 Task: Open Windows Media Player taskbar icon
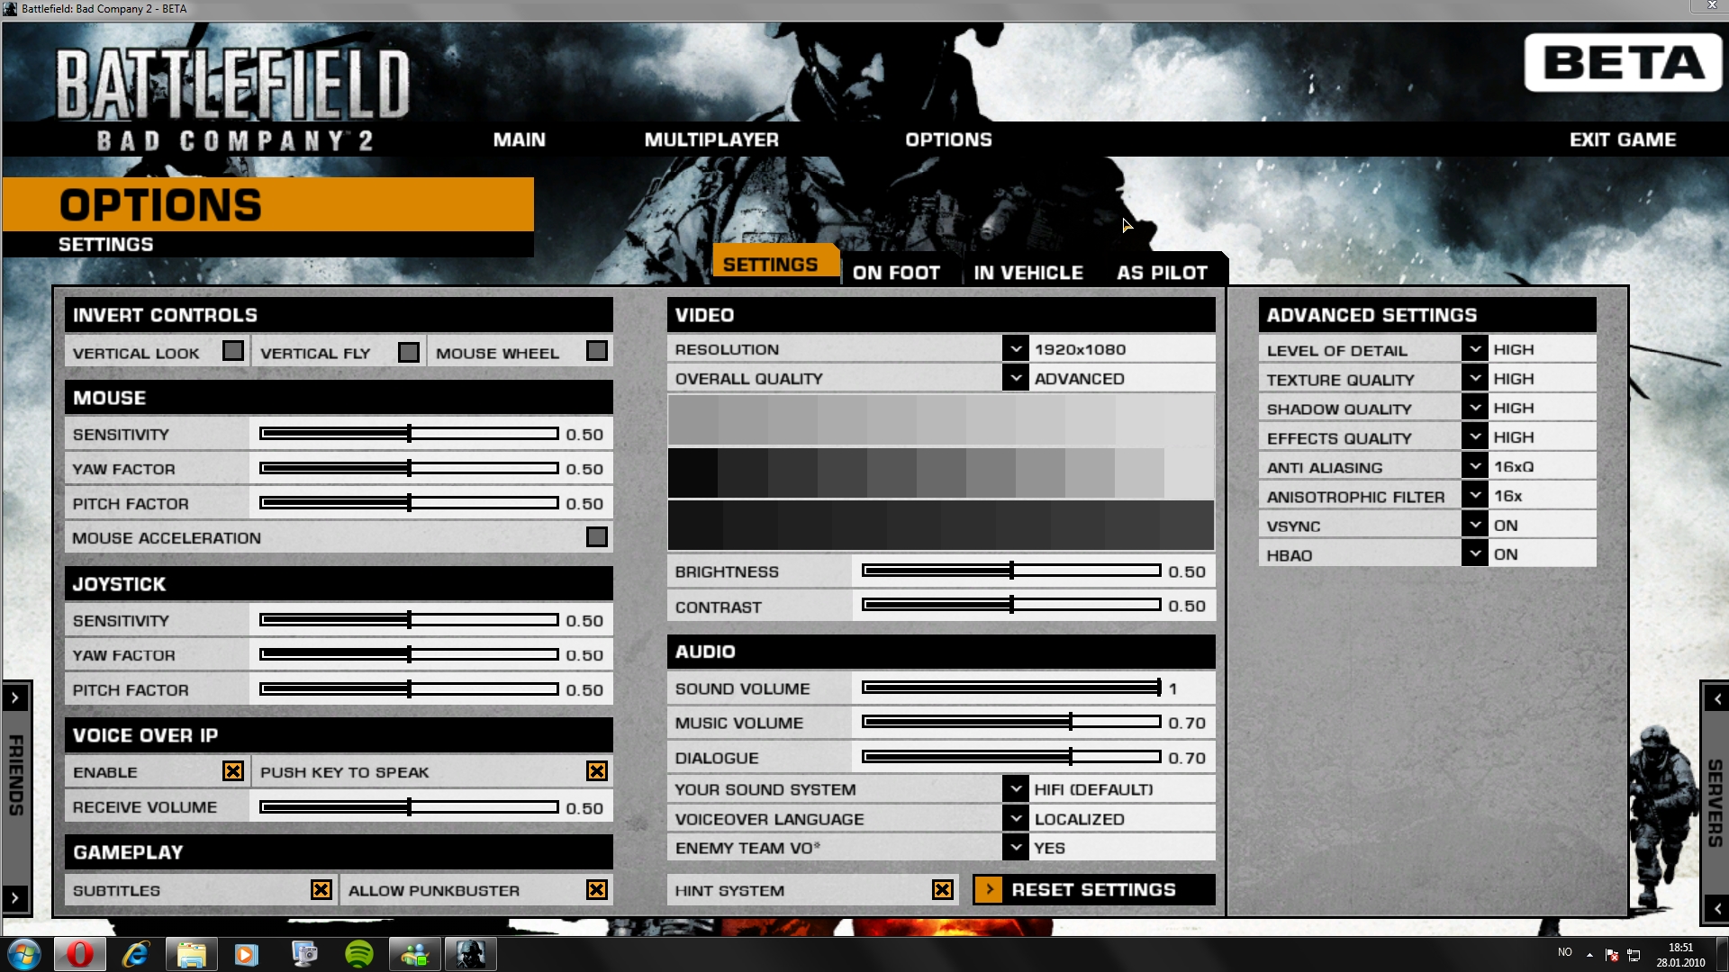[x=246, y=954]
